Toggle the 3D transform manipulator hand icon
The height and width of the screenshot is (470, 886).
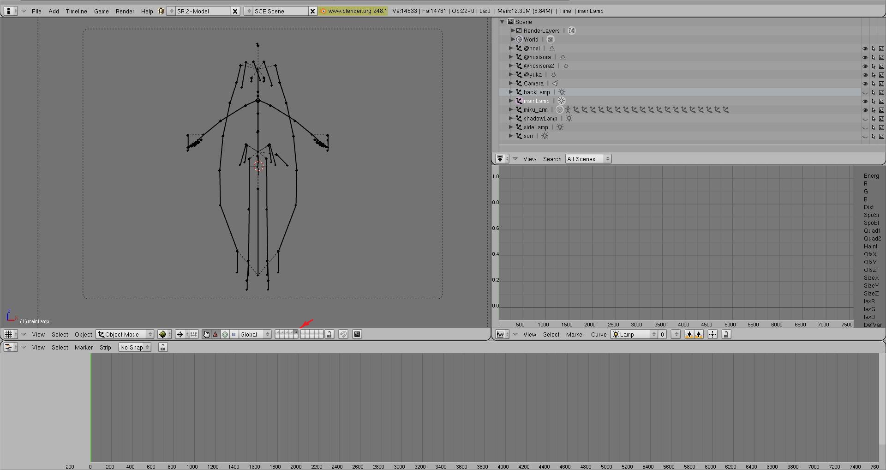(206, 334)
